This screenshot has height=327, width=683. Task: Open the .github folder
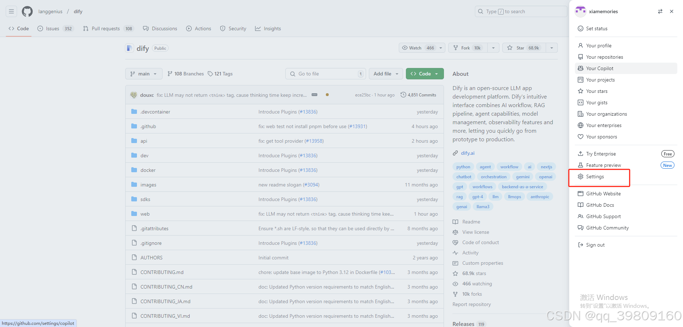pyautogui.click(x=148, y=126)
